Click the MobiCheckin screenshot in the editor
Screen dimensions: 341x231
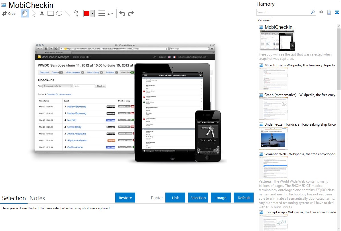point(128,103)
